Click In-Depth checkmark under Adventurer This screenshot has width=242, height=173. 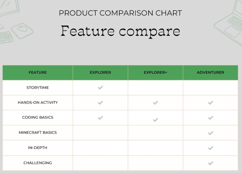pos(210,148)
